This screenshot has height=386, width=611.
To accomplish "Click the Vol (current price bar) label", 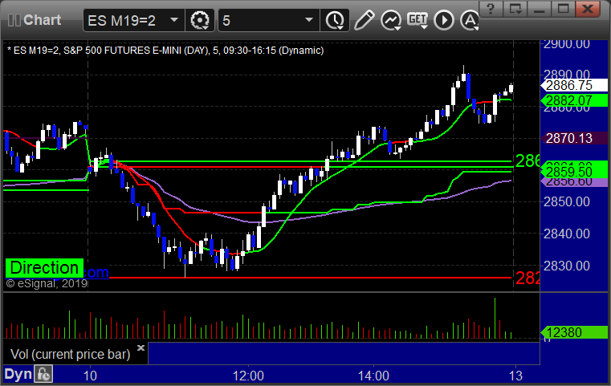I will point(71,354).
